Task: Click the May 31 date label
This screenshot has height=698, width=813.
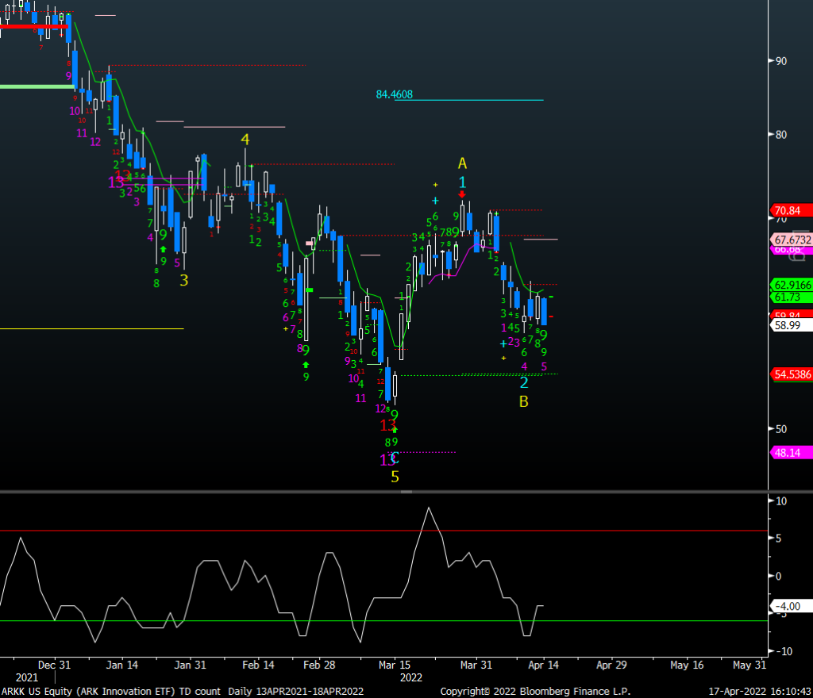Action: click(749, 665)
